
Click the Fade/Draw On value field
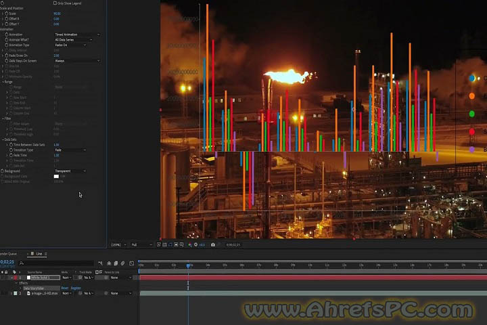point(56,56)
